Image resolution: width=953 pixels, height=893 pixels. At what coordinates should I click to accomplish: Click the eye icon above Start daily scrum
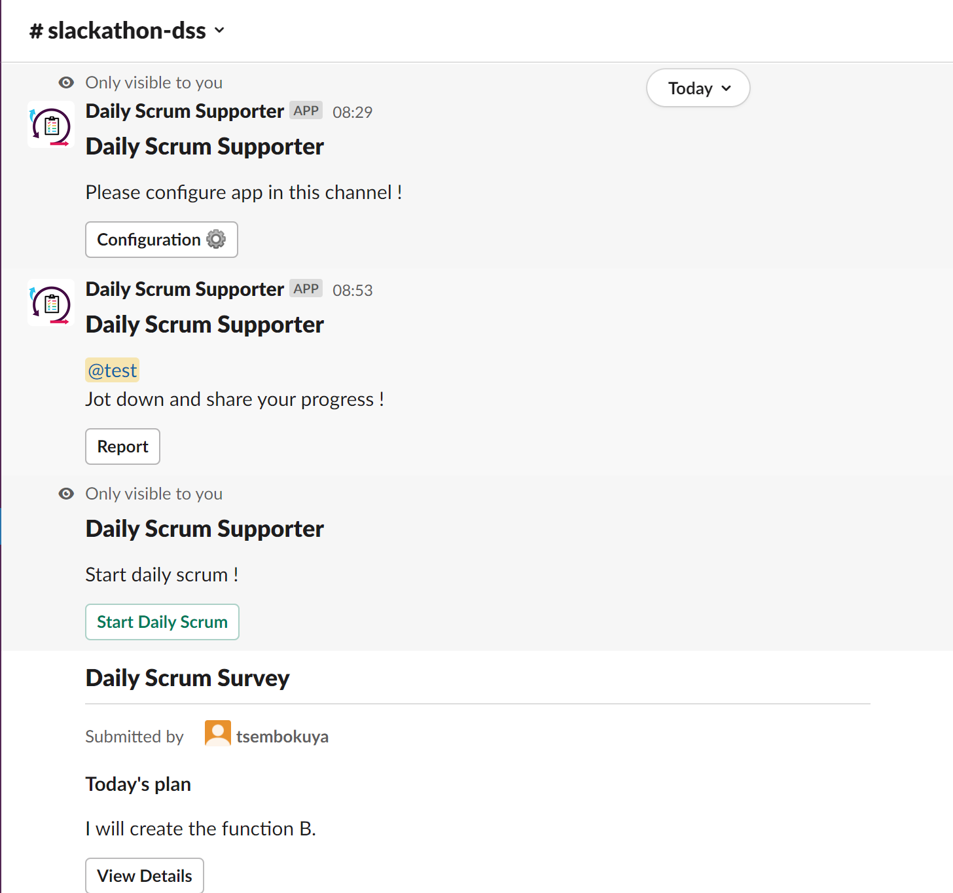point(66,494)
